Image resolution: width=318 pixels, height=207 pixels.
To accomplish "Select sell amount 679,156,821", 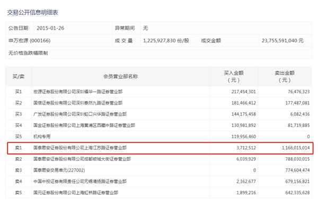I will (x=297, y=182).
